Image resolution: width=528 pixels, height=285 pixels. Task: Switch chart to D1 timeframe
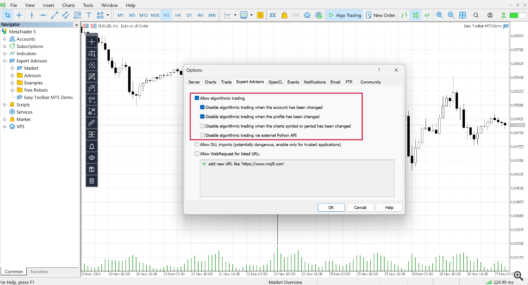pos(189,15)
